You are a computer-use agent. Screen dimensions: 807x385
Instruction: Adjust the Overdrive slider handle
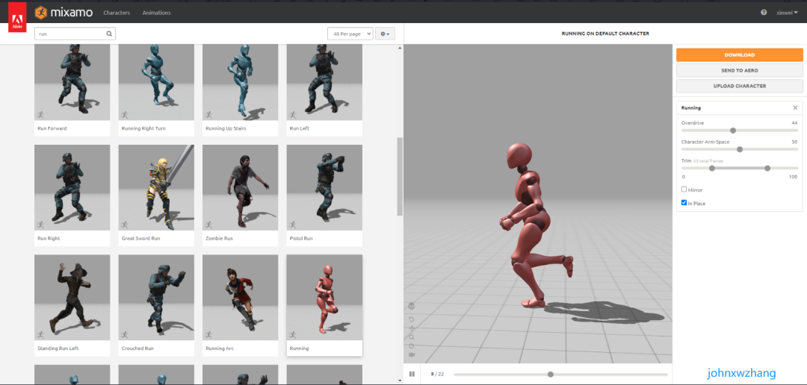point(733,131)
